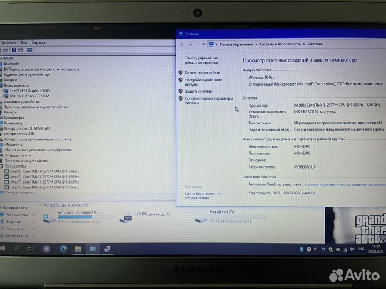Click the volume tray icon

click(x=352, y=249)
